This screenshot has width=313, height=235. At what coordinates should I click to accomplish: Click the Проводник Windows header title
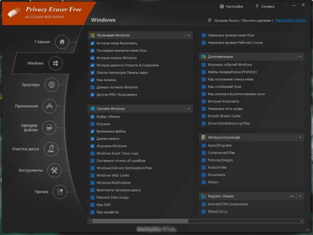[113, 35]
